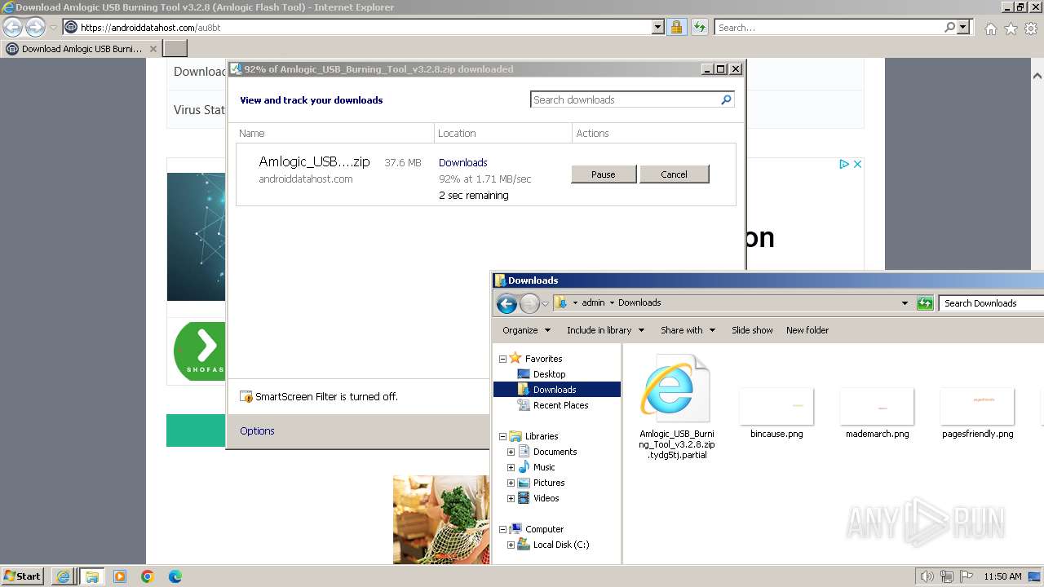Open the Include in library dropdown
1044x587 pixels.
pyautogui.click(x=605, y=330)
